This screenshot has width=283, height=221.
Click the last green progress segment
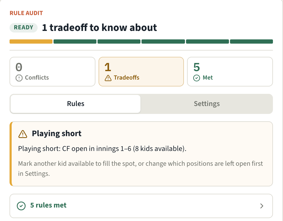[x=251, y=42]
